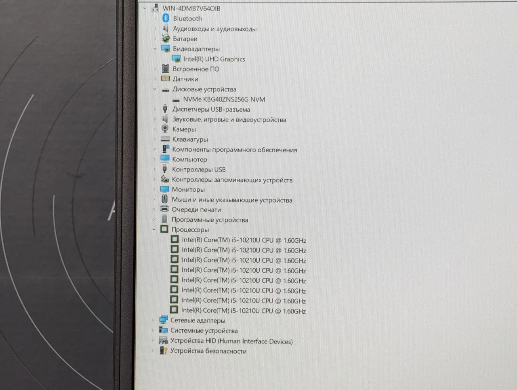Click the Батареи battery icon
The image size is (517, 390).
tap(165, 38)
